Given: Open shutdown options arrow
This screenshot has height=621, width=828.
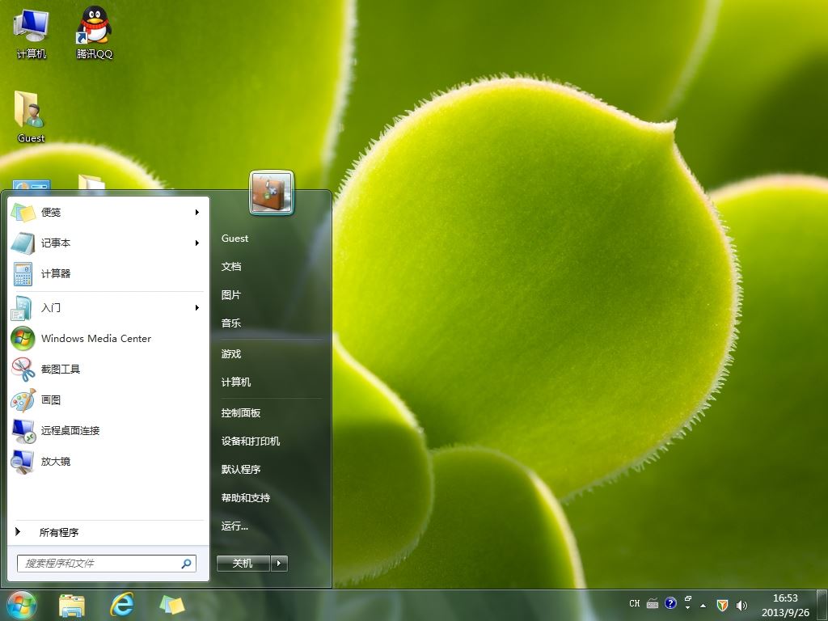Looking at the screenshot, I should (279, 564).
